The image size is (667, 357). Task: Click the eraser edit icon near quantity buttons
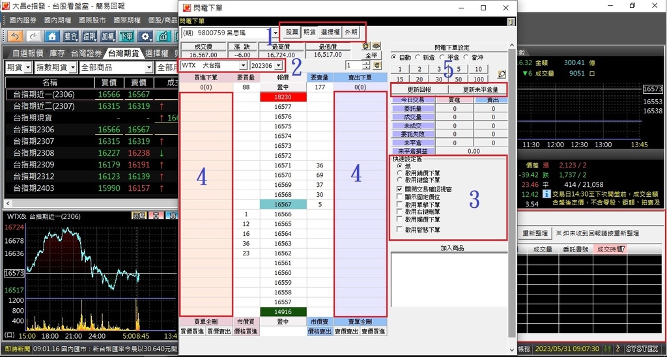pyautogui.click(x=502, y=74)
